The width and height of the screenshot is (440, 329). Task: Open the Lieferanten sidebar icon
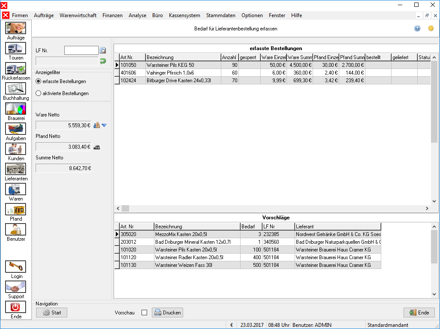click(x=15, y=169)
